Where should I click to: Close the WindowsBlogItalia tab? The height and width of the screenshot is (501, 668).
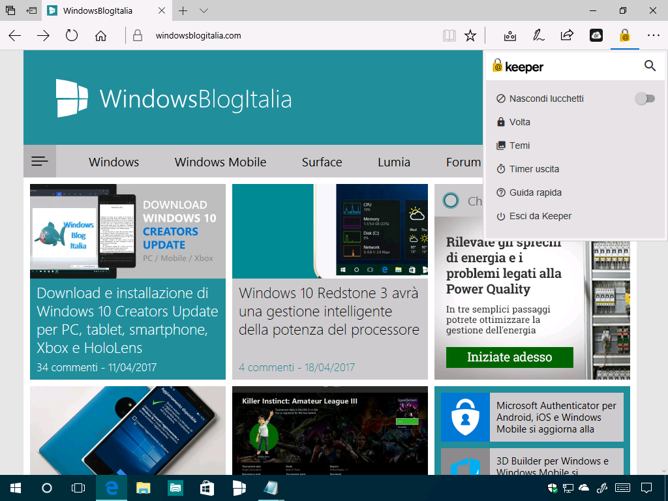point(162,10)
